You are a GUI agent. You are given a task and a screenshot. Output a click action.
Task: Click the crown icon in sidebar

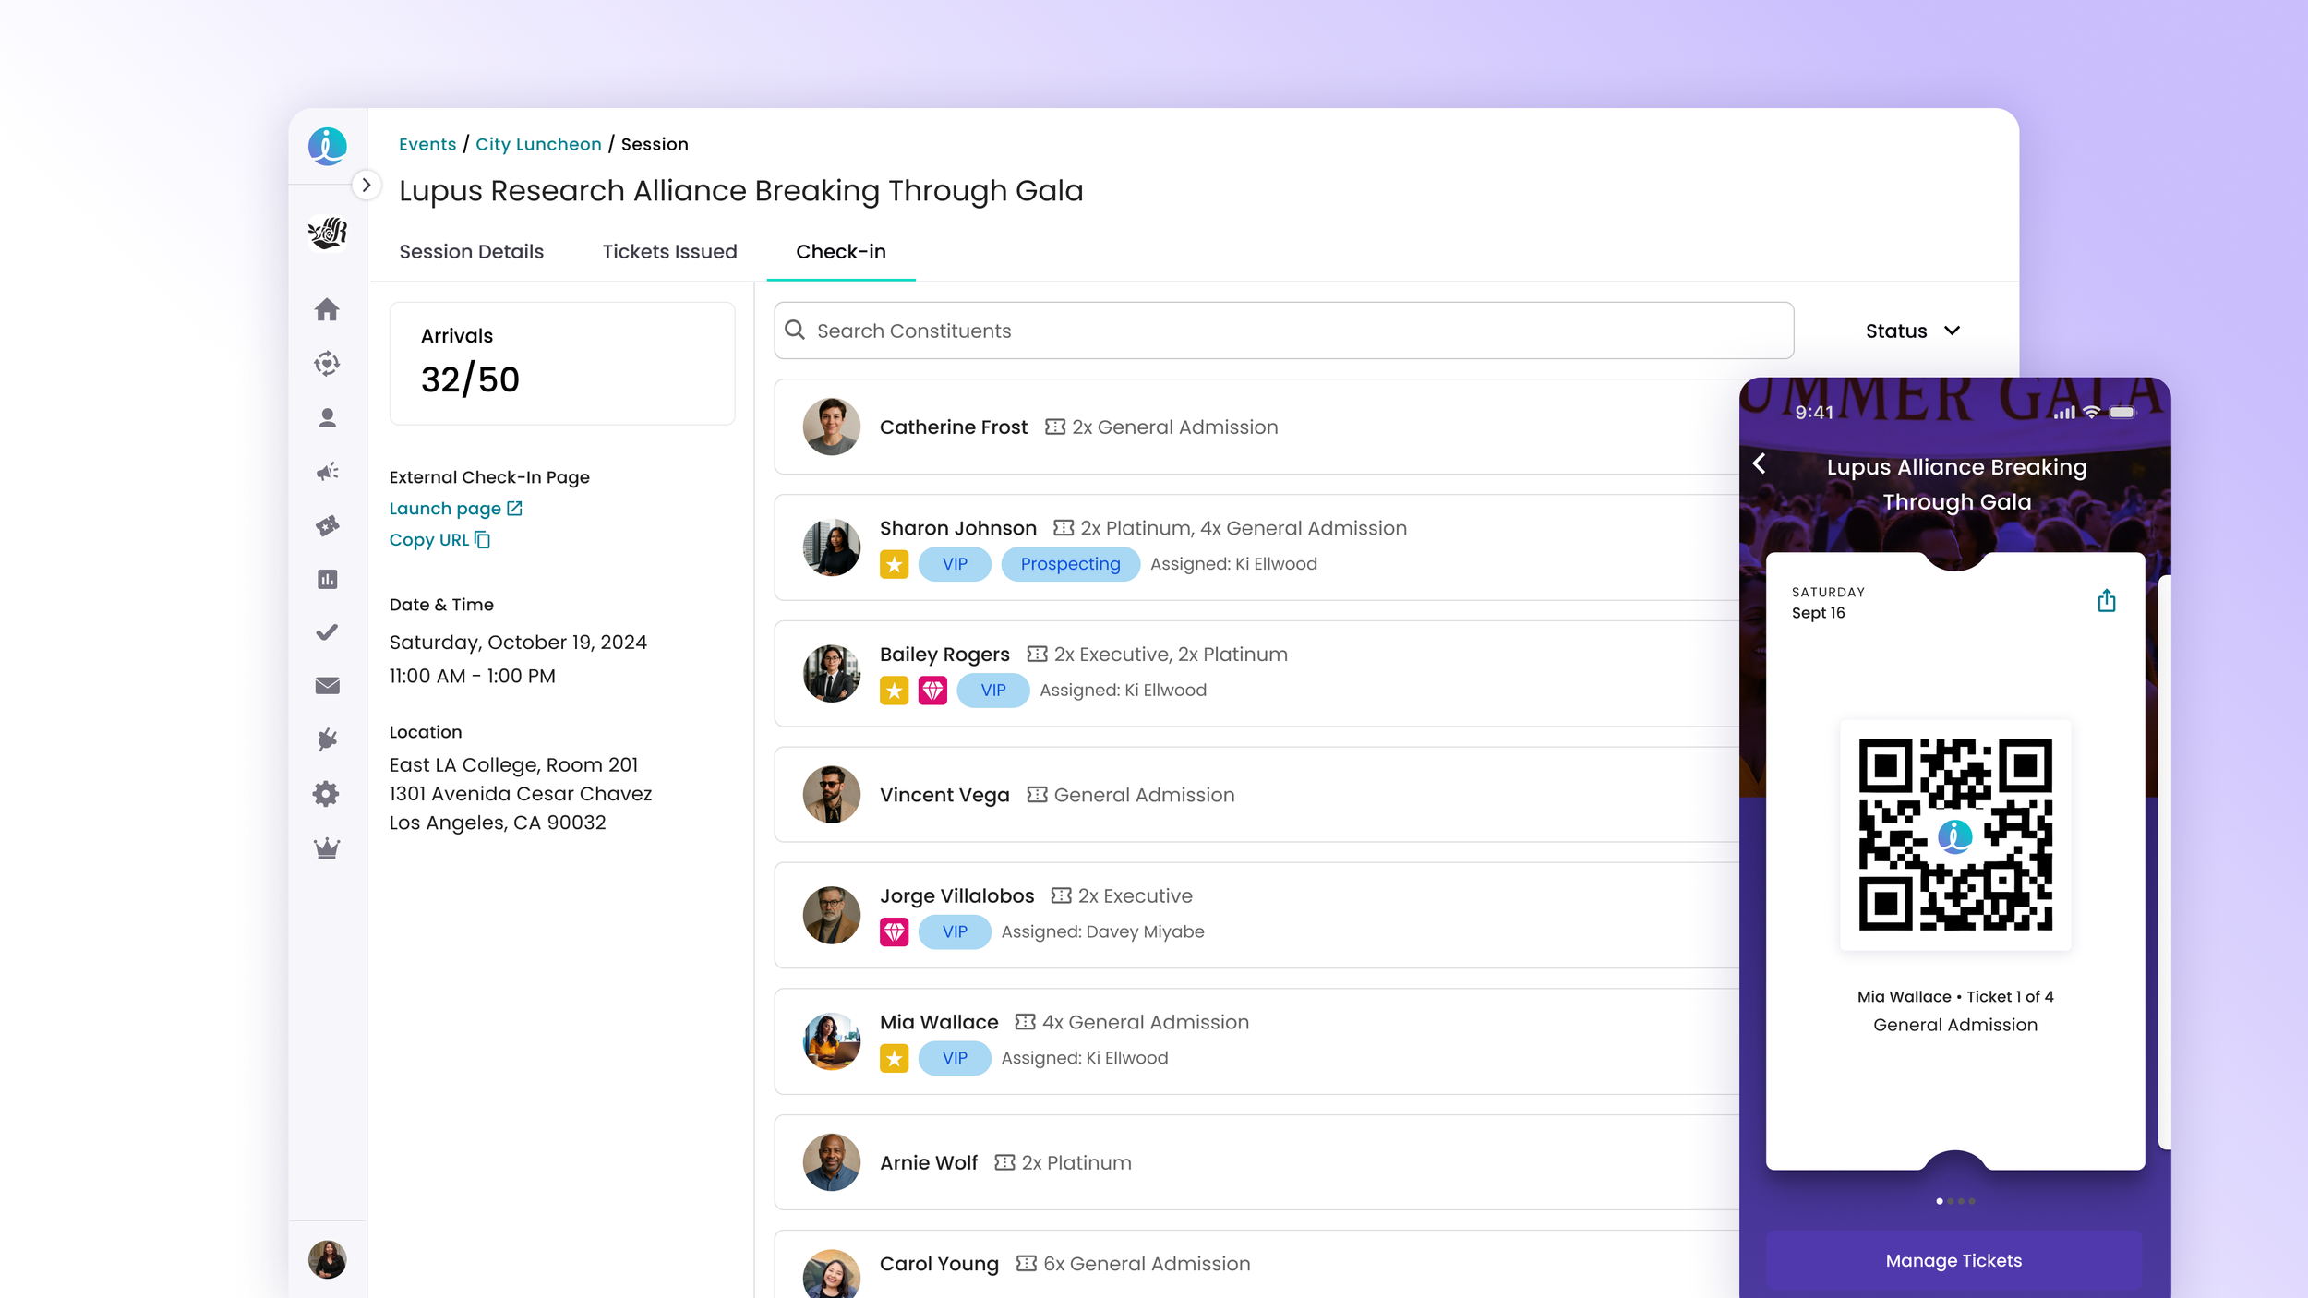[x=327, y=847]
